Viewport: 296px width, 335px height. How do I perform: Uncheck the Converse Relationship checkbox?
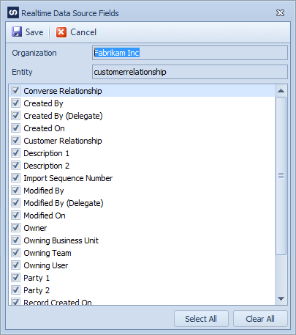click(x=15, y=91)
